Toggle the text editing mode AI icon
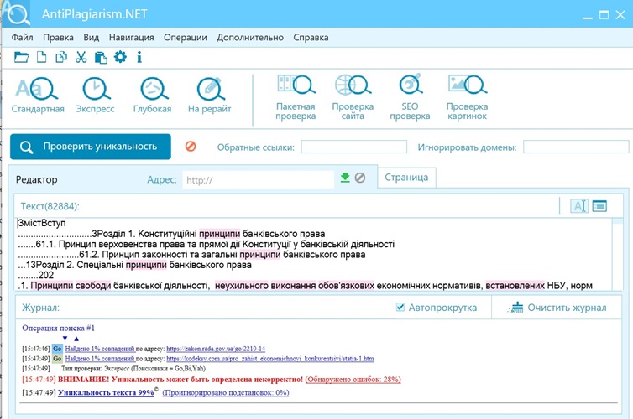633x419 pixels. tap(579, 206)
